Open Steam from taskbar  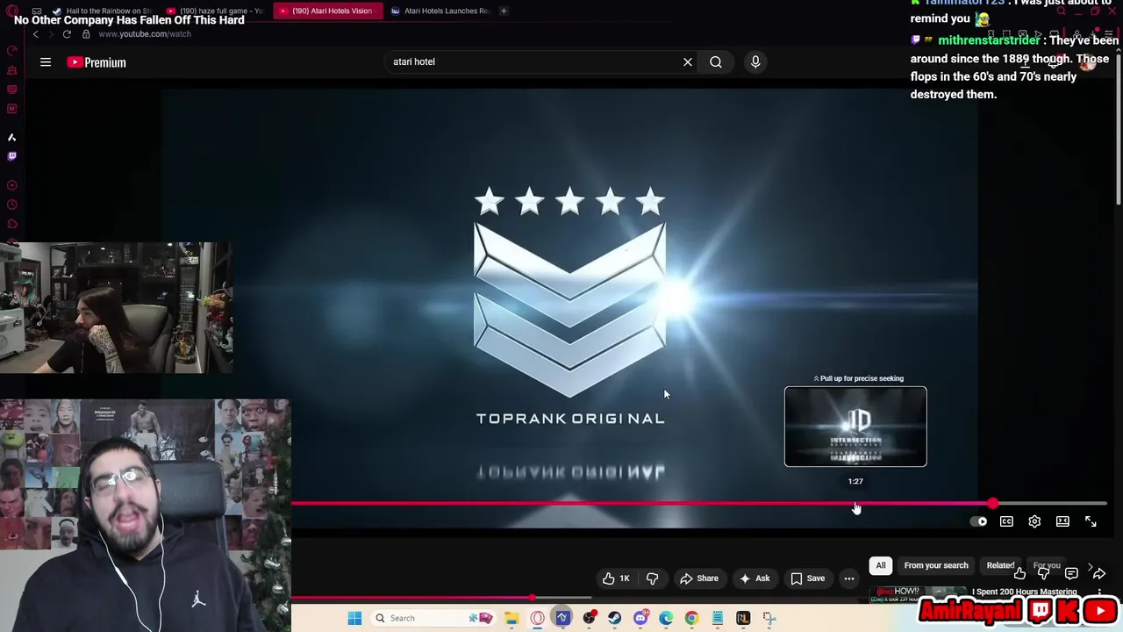614,618
